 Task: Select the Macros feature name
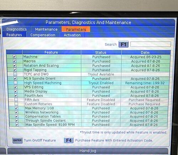pos(30,61)
